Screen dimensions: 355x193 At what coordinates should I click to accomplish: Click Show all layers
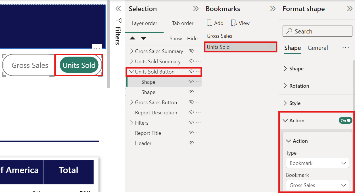(x=176, y=39)
